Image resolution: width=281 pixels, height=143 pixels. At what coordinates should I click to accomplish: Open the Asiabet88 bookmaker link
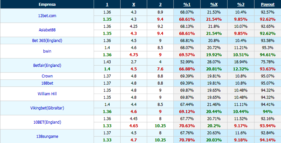pyautogui.click(x=47, y=30)
